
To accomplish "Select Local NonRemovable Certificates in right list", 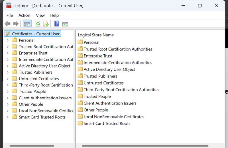I will 114,117.
